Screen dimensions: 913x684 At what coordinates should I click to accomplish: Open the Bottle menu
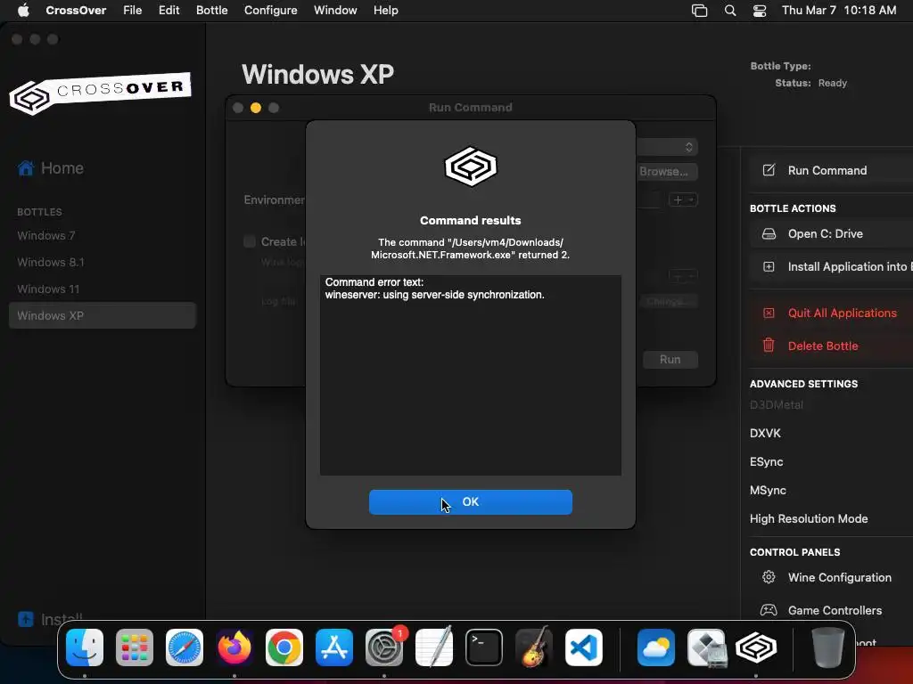212,10
